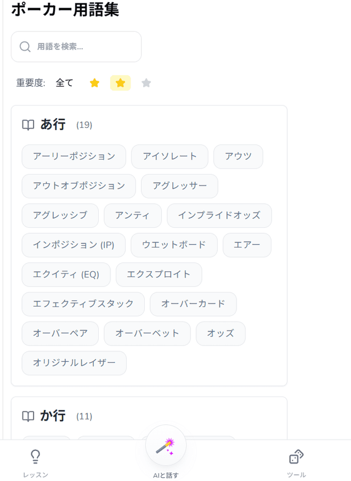Click the ウエットボード term chip
The width and height of the screenshot is (351, 481).
[x=174, y=245]
